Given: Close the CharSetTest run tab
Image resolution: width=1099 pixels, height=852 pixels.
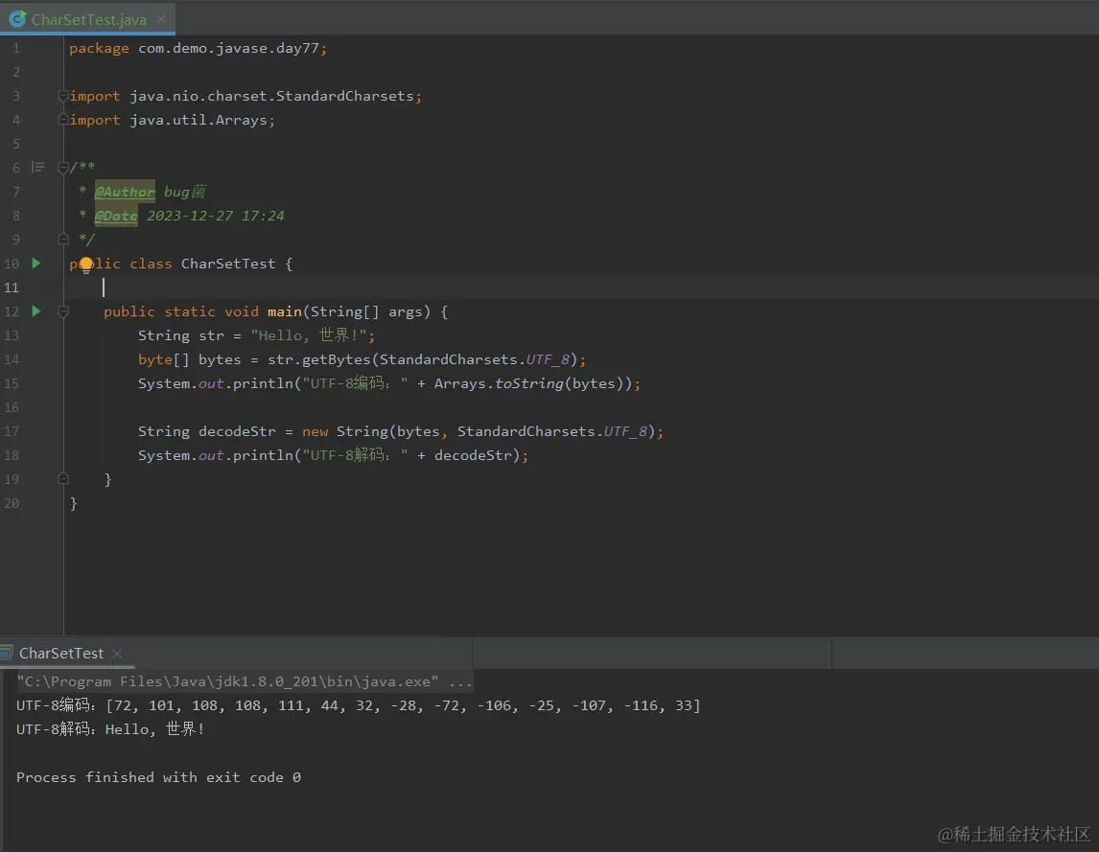Looking at the screenshot, I should click(117, 654).
